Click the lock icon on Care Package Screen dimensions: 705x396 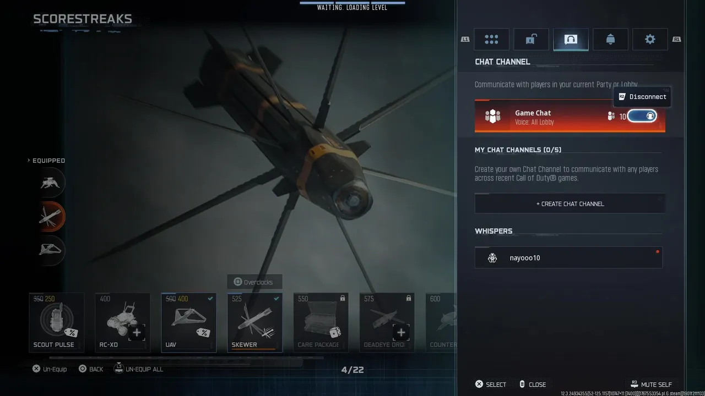pyautogui.click(x=343, y=299)
